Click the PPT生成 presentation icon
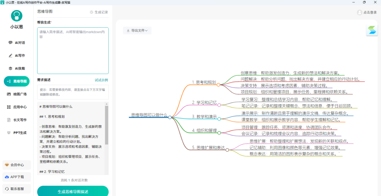 9,133
